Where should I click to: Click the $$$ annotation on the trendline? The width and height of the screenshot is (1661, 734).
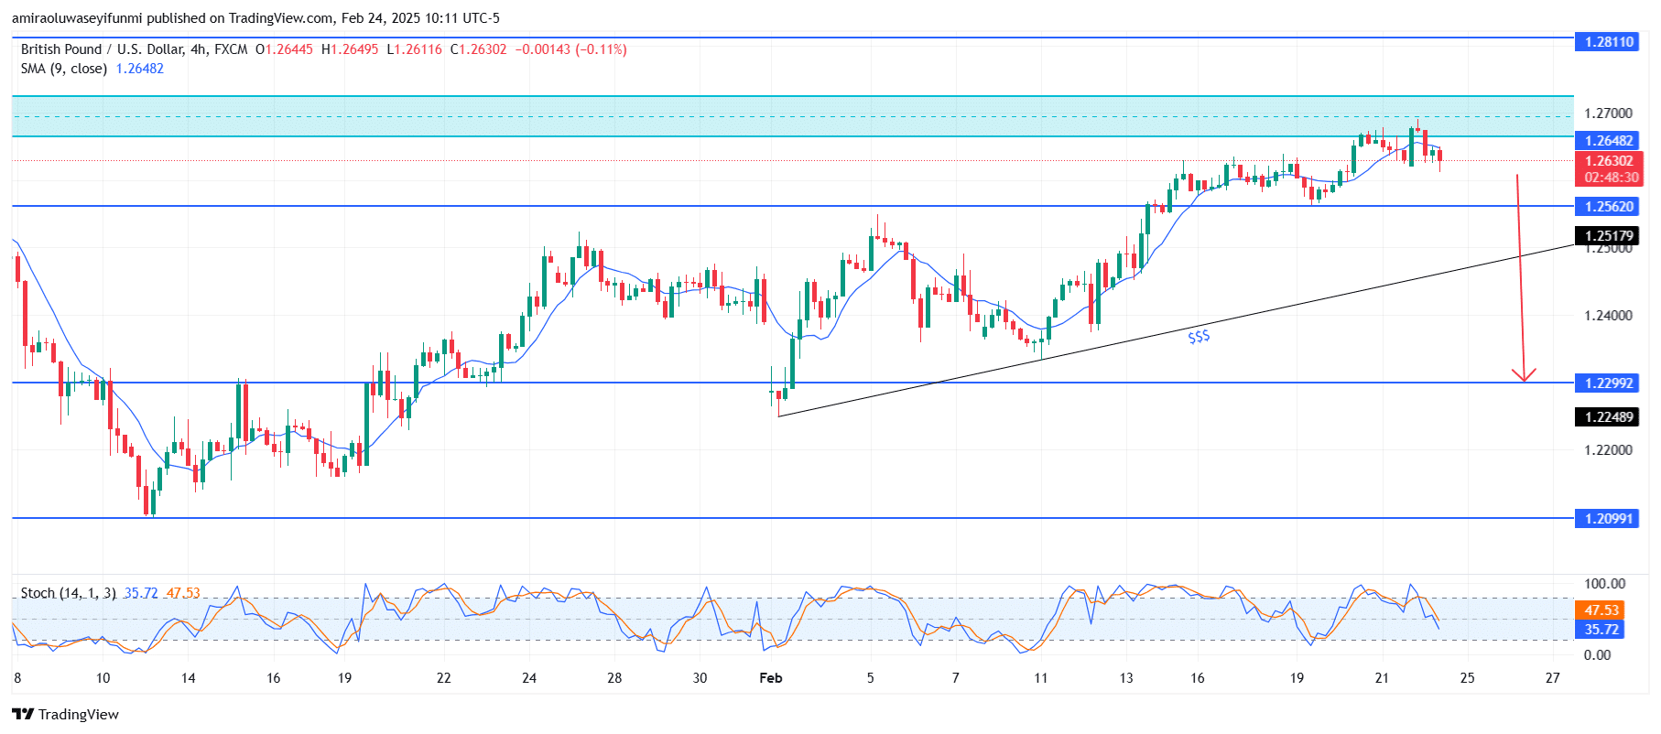(1199, 337)
